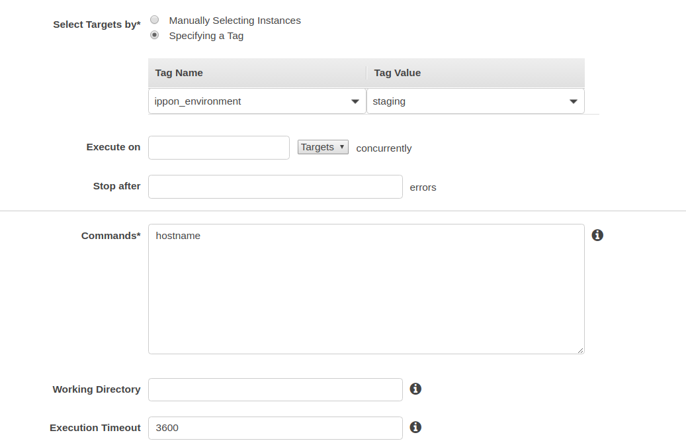686x445 pixels.
Task: Click the Execute on label
Action: [113, 147]
